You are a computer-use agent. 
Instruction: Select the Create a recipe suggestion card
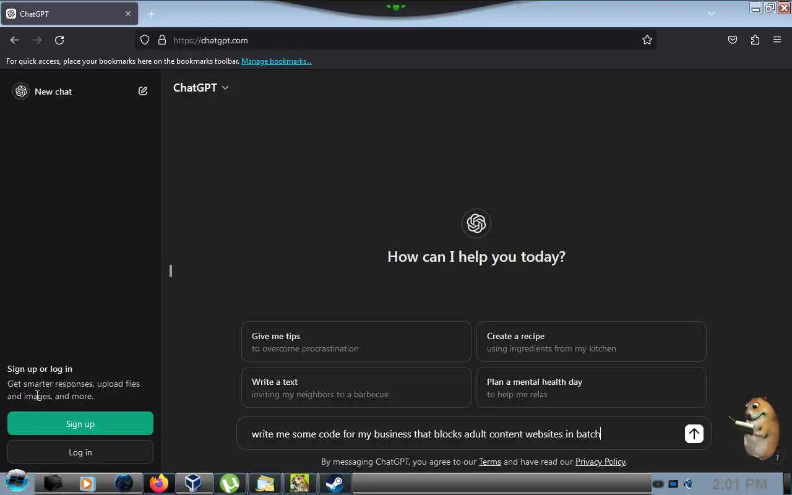pyautogui.click(x=591, y=342)
